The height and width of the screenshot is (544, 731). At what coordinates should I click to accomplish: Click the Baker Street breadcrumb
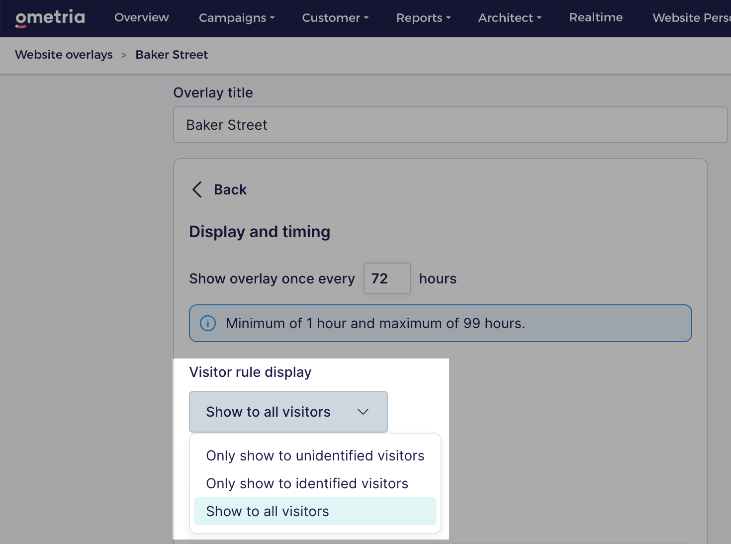172,55
